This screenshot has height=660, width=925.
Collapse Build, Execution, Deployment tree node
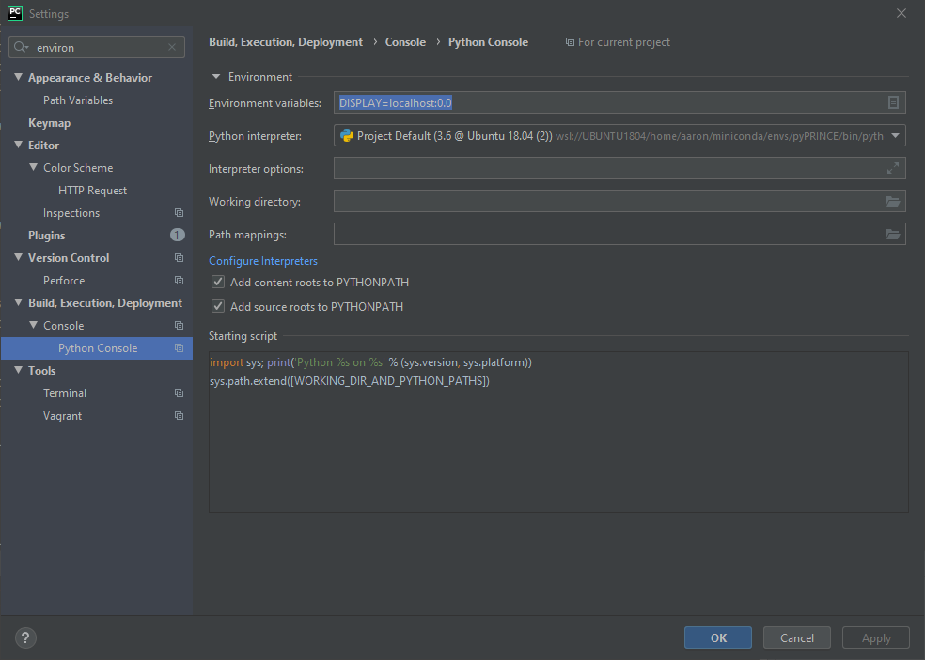(18, 303)
